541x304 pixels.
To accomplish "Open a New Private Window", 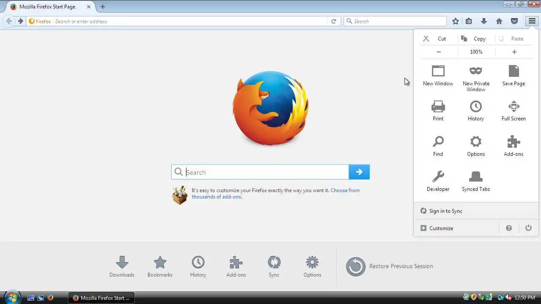I will click(476, 79).
